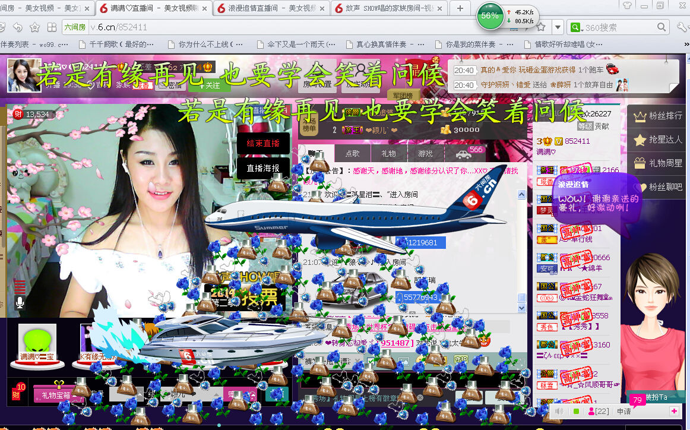Mute sound with the speaker icon
Screen dimensions: 690x430
(x=559, y=411)
